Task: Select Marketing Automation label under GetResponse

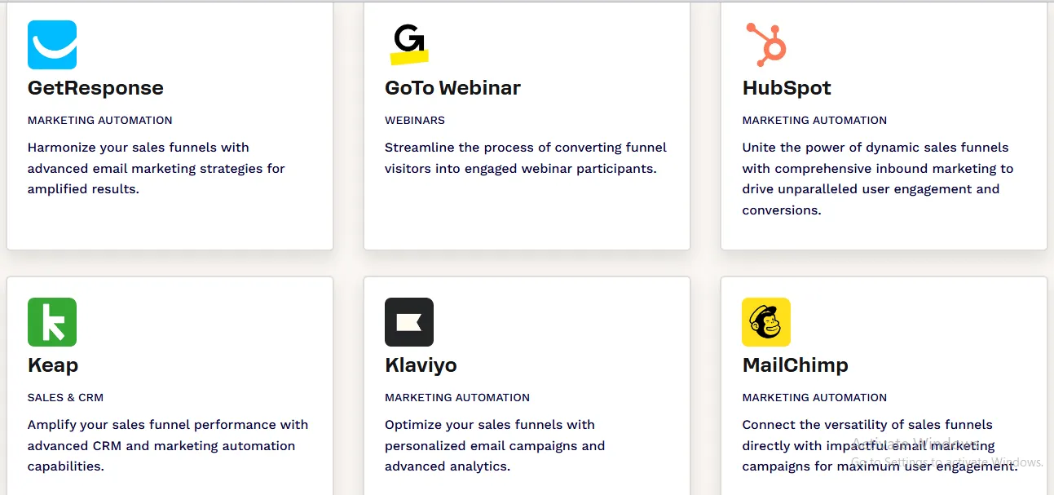Action: point(100,121)
